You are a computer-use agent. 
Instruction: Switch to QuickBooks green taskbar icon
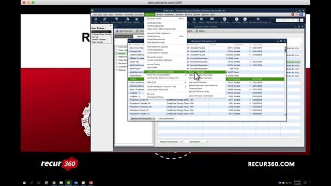tap(68, 182)
